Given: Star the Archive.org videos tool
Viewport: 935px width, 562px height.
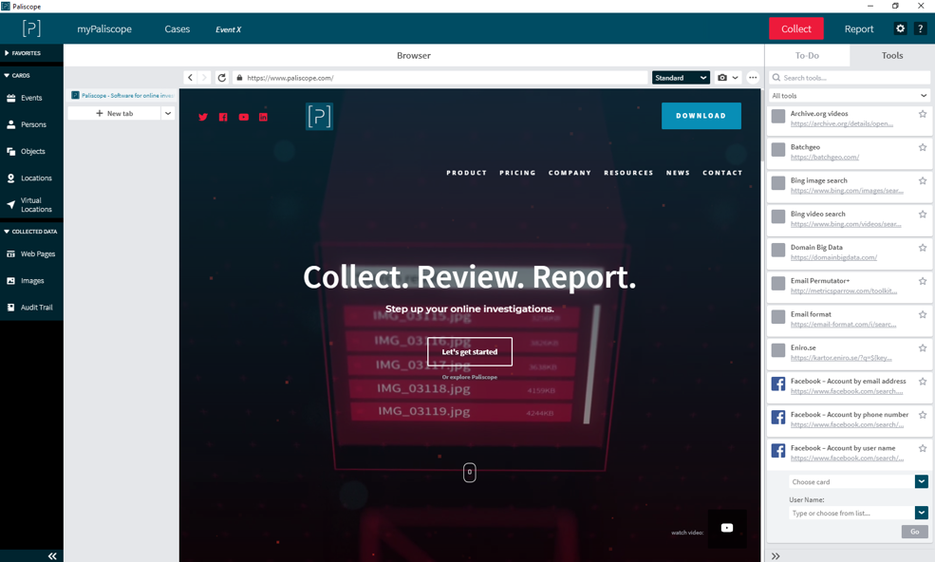Looking at the screenshot, I should pyautogui.click(x=922, y=114).
